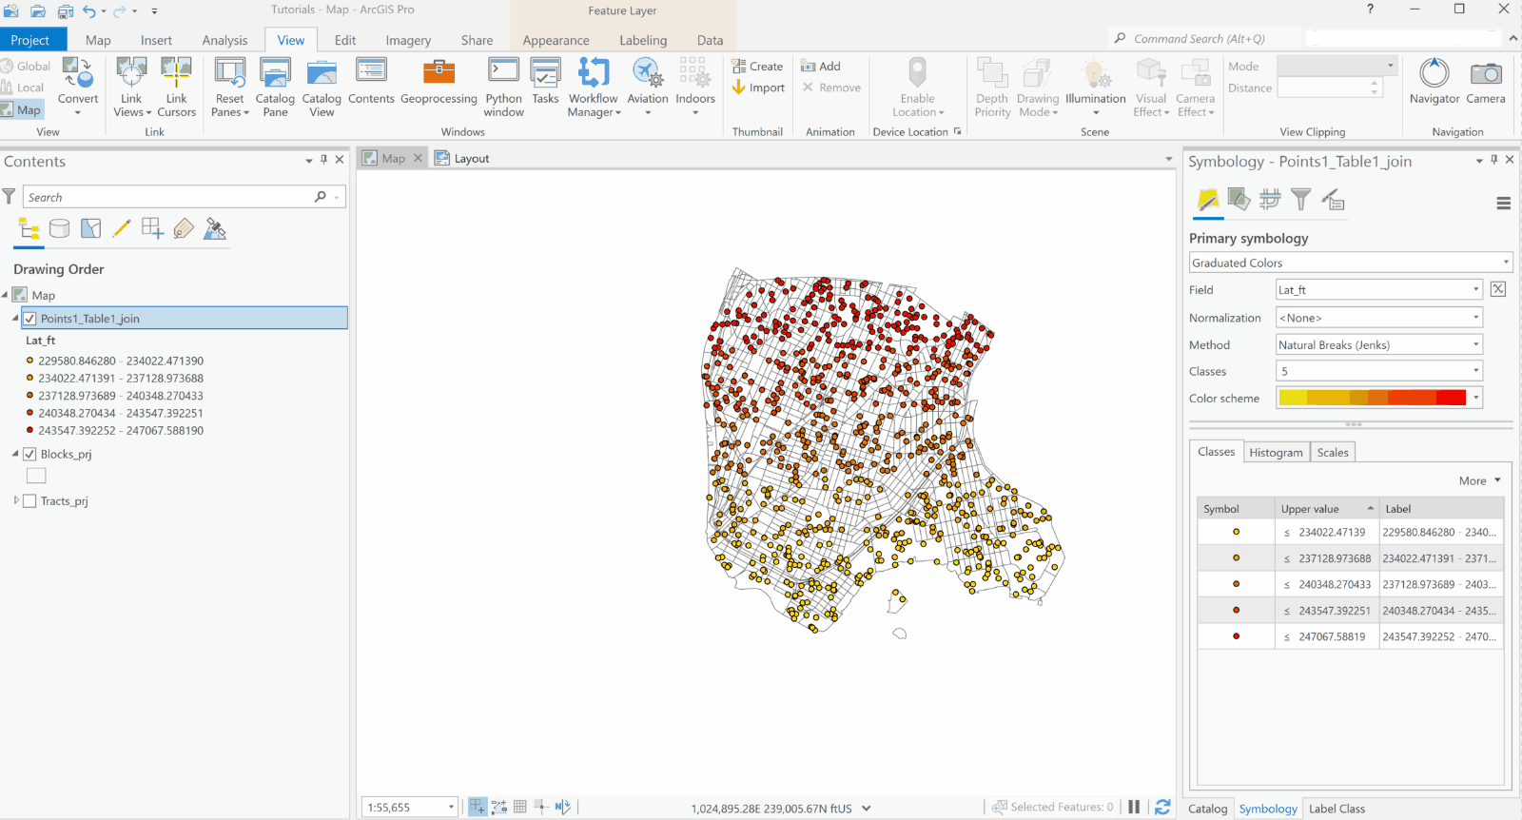
Task: Toggle the grid in status bar
Action: tap(520, 807)
